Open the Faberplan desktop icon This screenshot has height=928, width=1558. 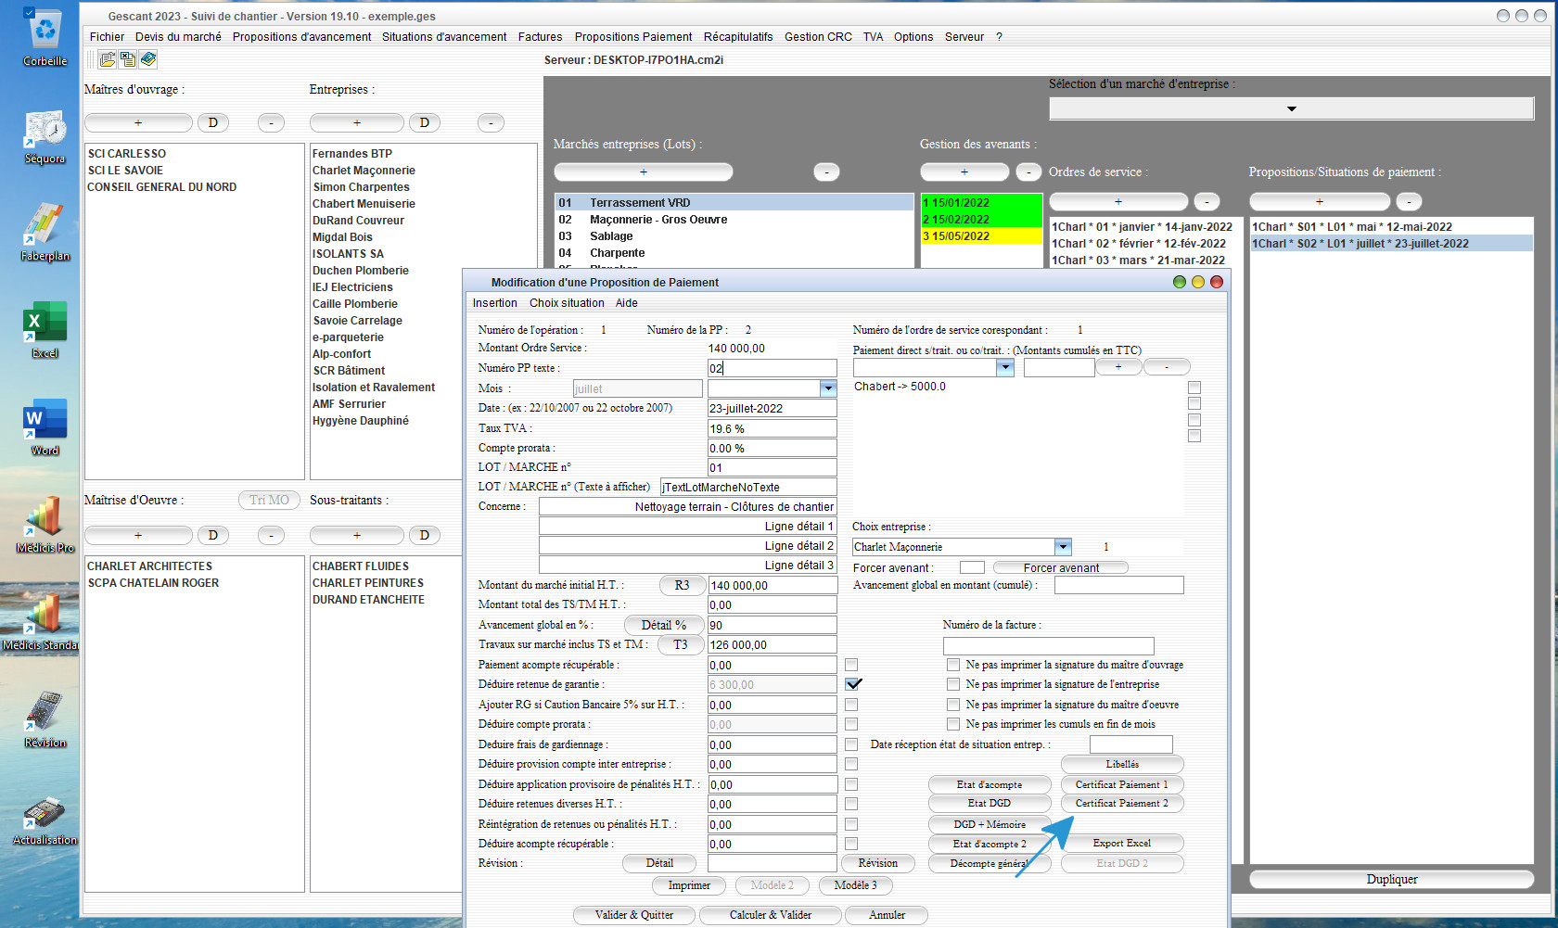(45, 235)
